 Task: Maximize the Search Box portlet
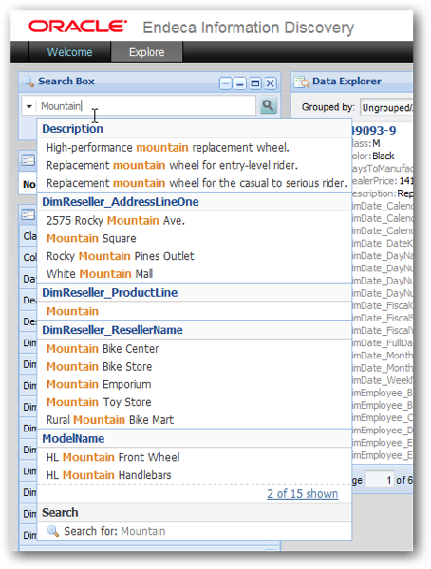[x=255, y=83]
